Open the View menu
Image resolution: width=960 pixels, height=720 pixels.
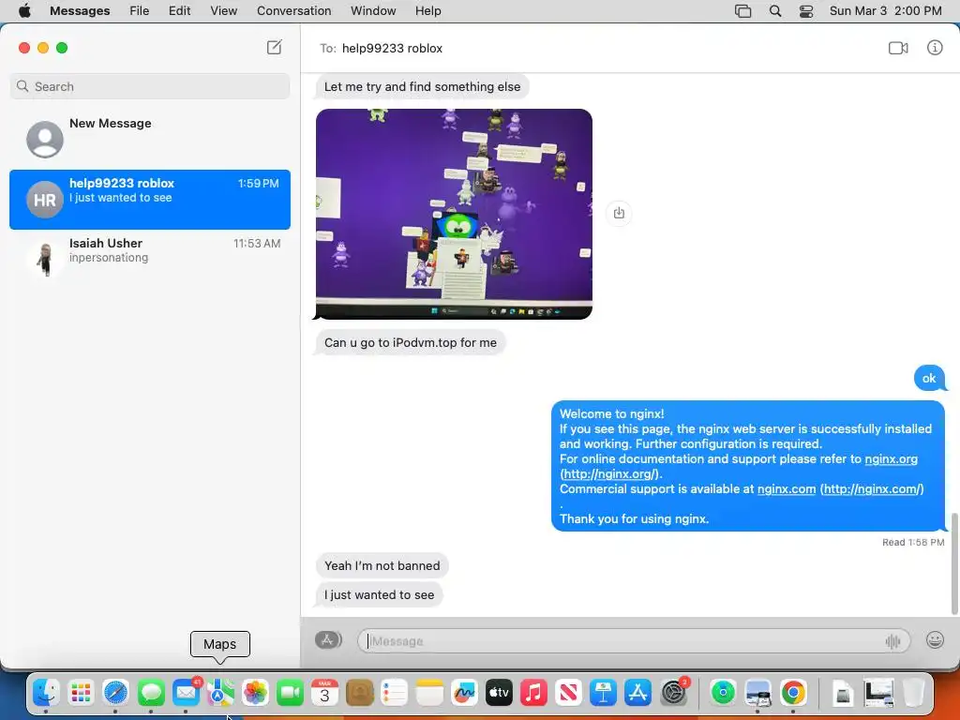click(223, 11)
